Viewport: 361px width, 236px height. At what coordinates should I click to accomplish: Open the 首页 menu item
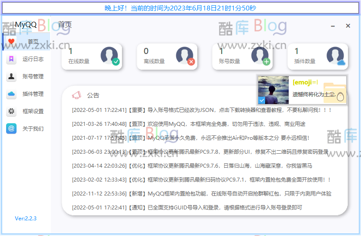click(26, 41)
